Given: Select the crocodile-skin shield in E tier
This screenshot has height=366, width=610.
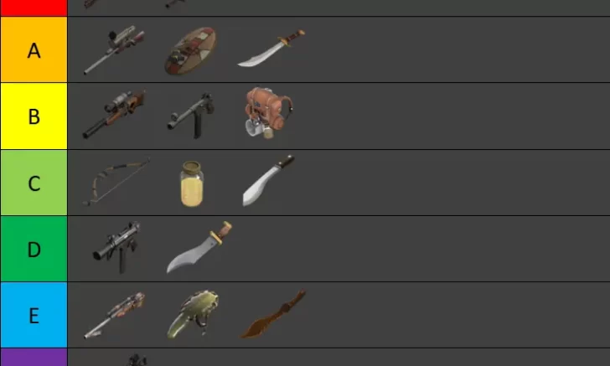Looking at the screenshot, I should coord(193,314).
